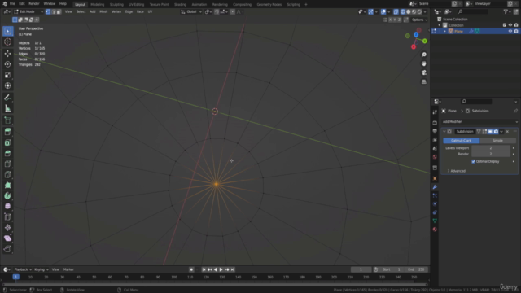The image size is (521, 293).
Task: Hide the Plane object in outliner
Action: (510, 31)
